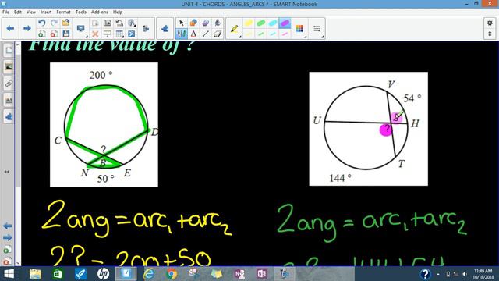499x281 pixels.
Task: Click sidebar next page blue arrow
Action: pos(8,237)
